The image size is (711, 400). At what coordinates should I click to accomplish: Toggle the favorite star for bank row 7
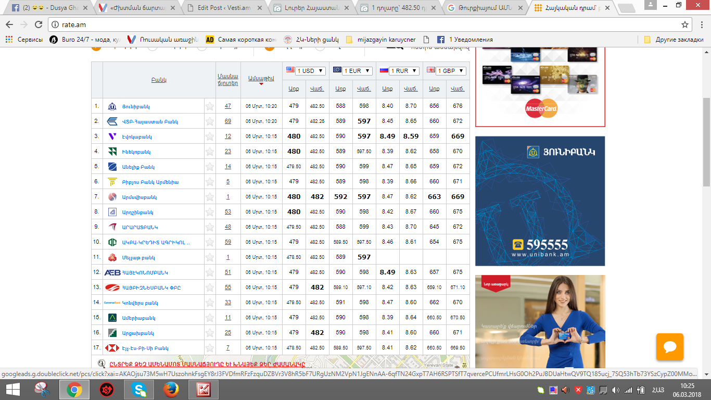click(210, 197)
